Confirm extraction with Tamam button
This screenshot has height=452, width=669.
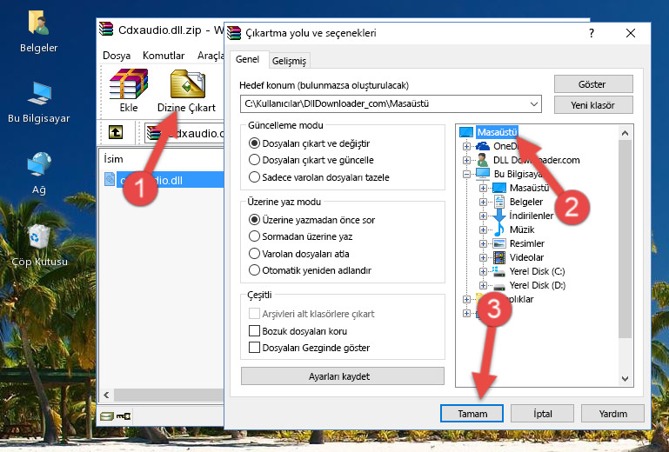tap(472, 414)
